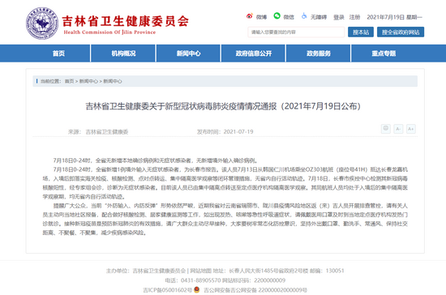Click 首页 in the breadcrumb path
This screenshot has height=295, width=446.
point(69,81)
